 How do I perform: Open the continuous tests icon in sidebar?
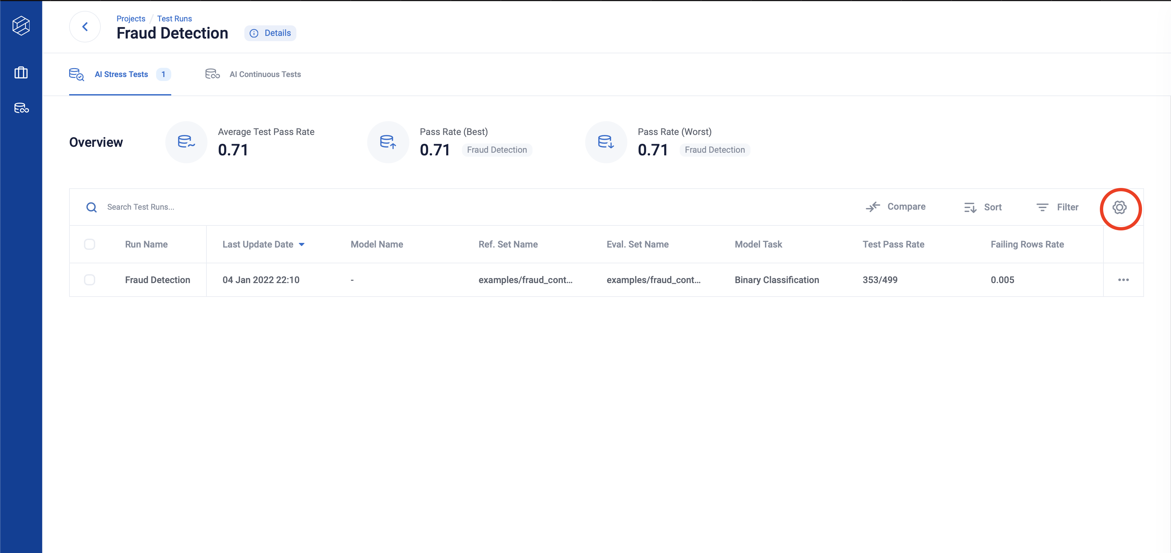(21, 108)
